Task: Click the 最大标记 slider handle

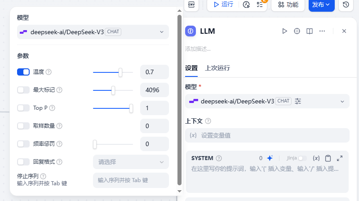Action: point(113,90)
